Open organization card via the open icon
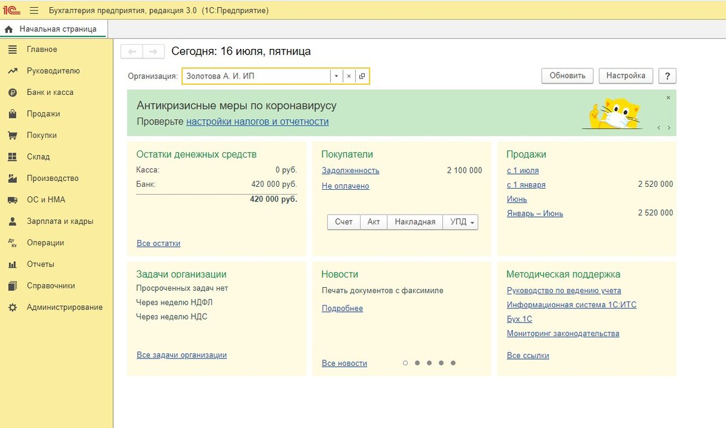Viewport: 726px width, 428px height. point(362,76)
